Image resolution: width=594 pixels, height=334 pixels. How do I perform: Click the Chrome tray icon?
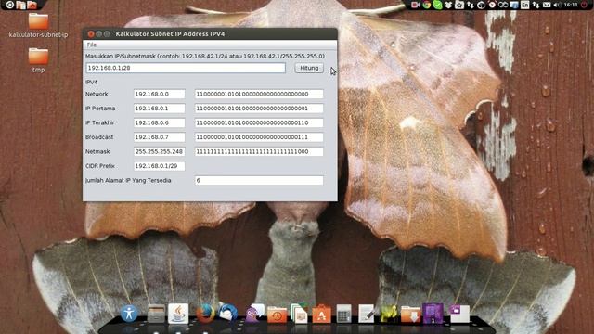(x=427, y=5)
